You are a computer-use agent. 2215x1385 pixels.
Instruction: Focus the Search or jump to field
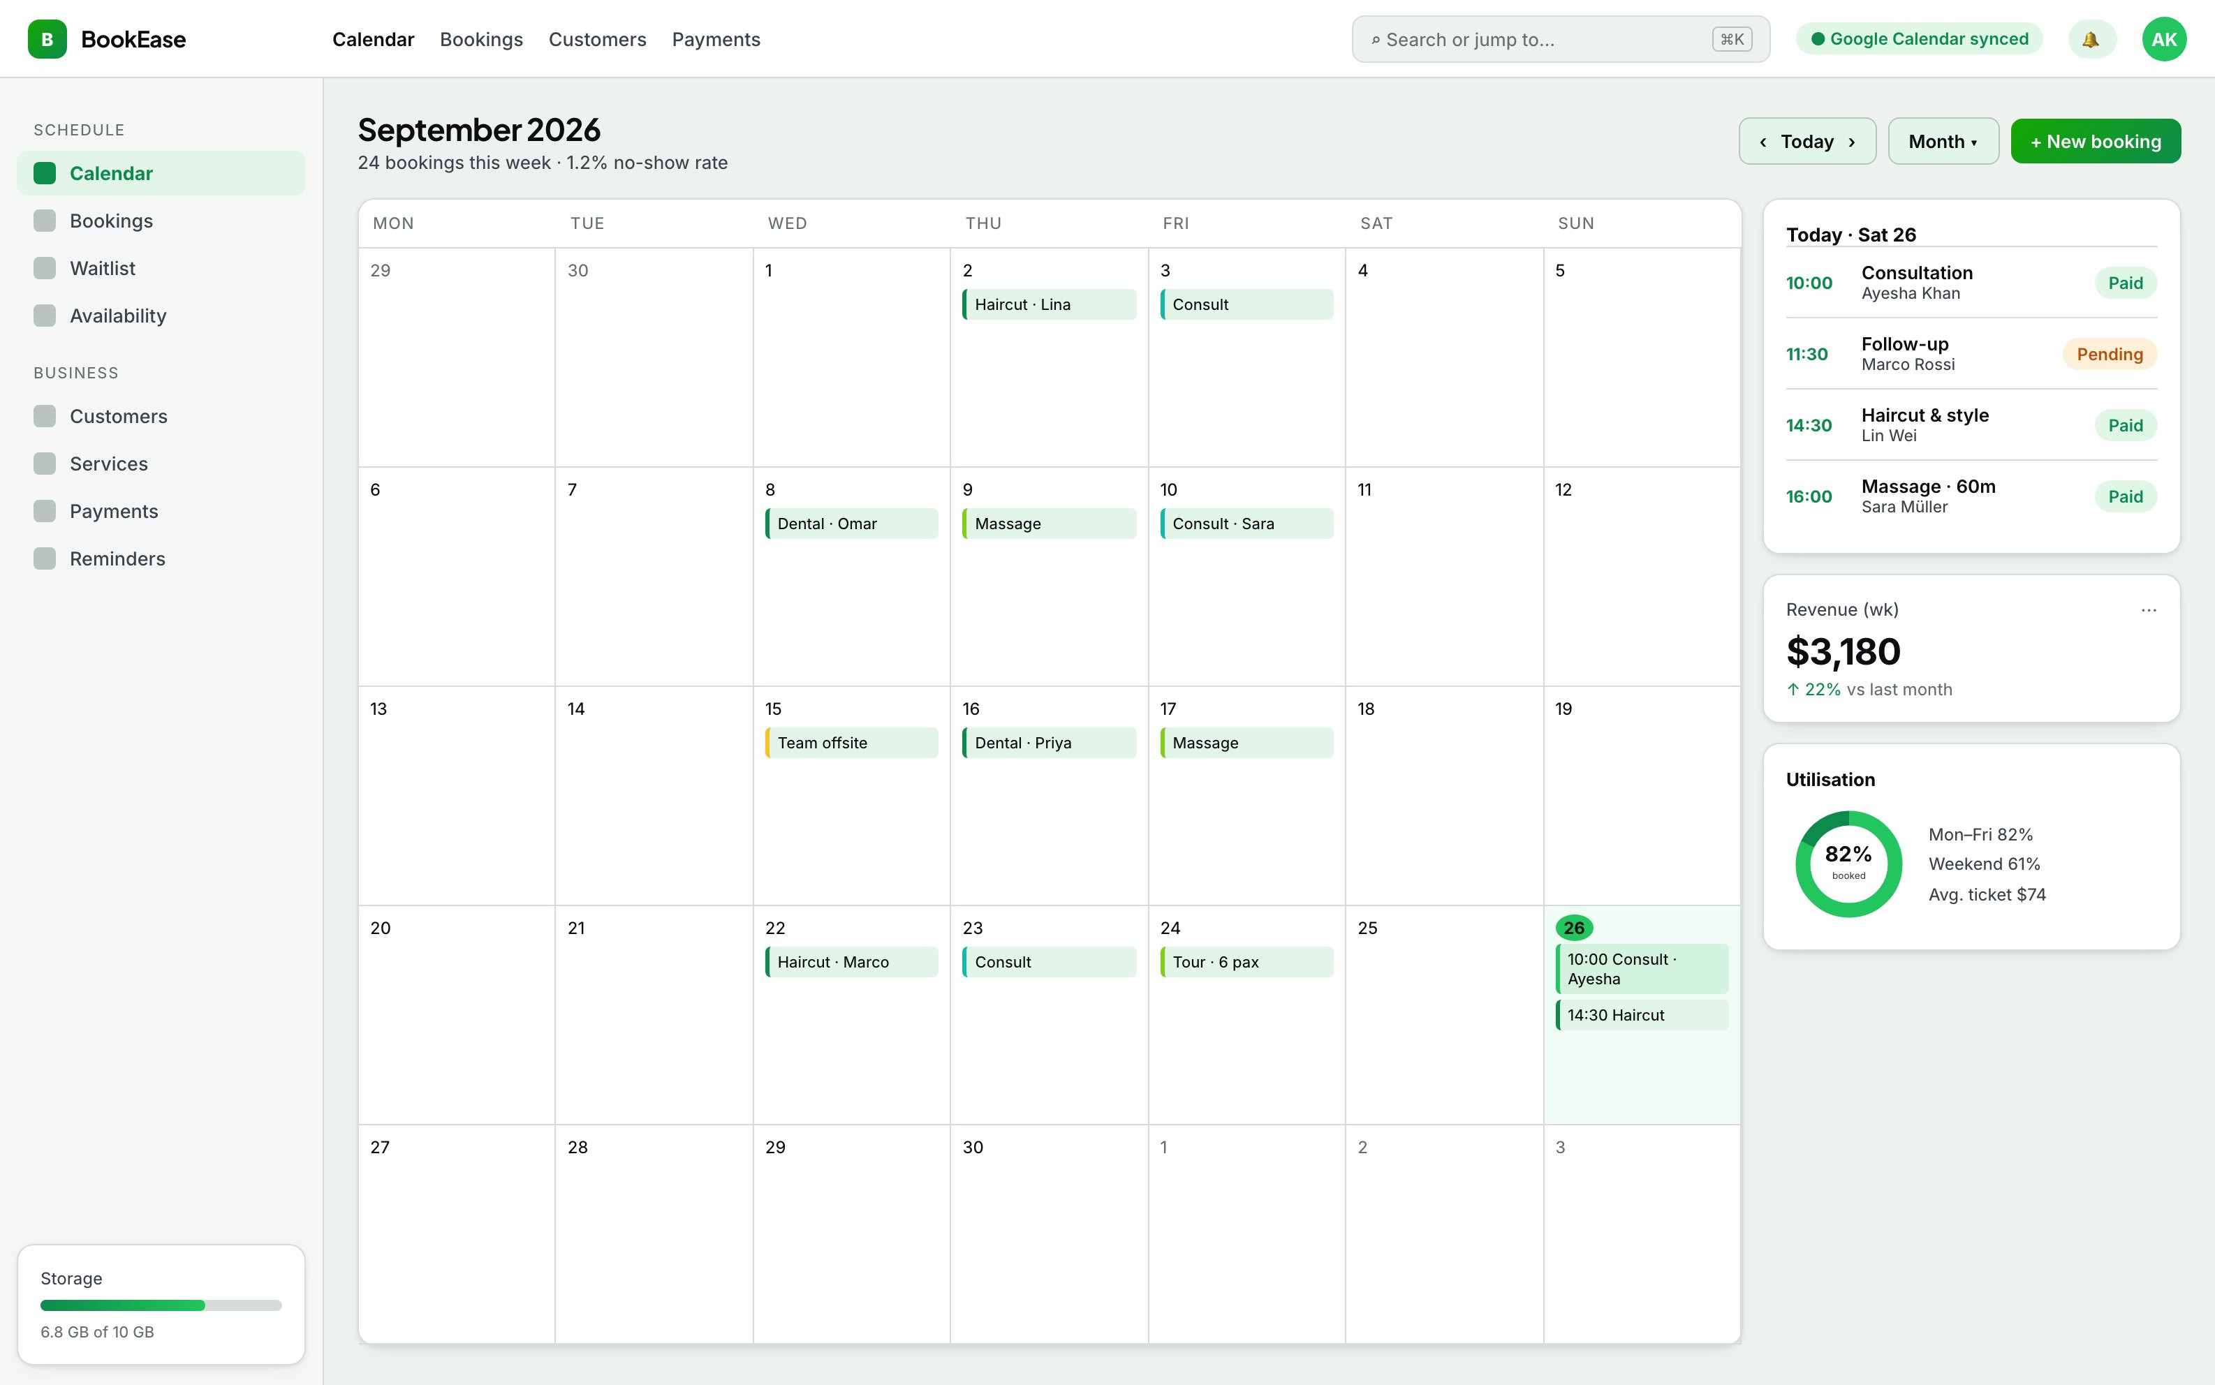(1560, 39)
